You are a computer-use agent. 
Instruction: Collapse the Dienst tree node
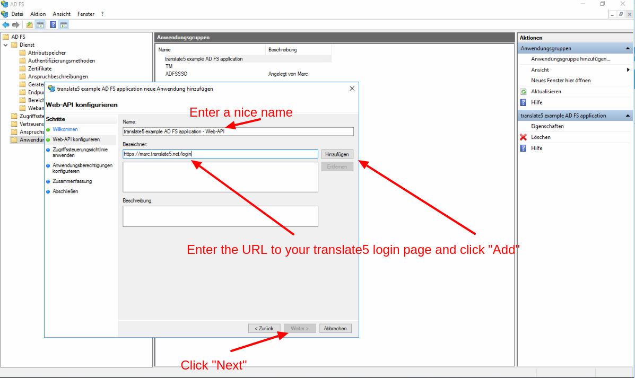point(6,45)
